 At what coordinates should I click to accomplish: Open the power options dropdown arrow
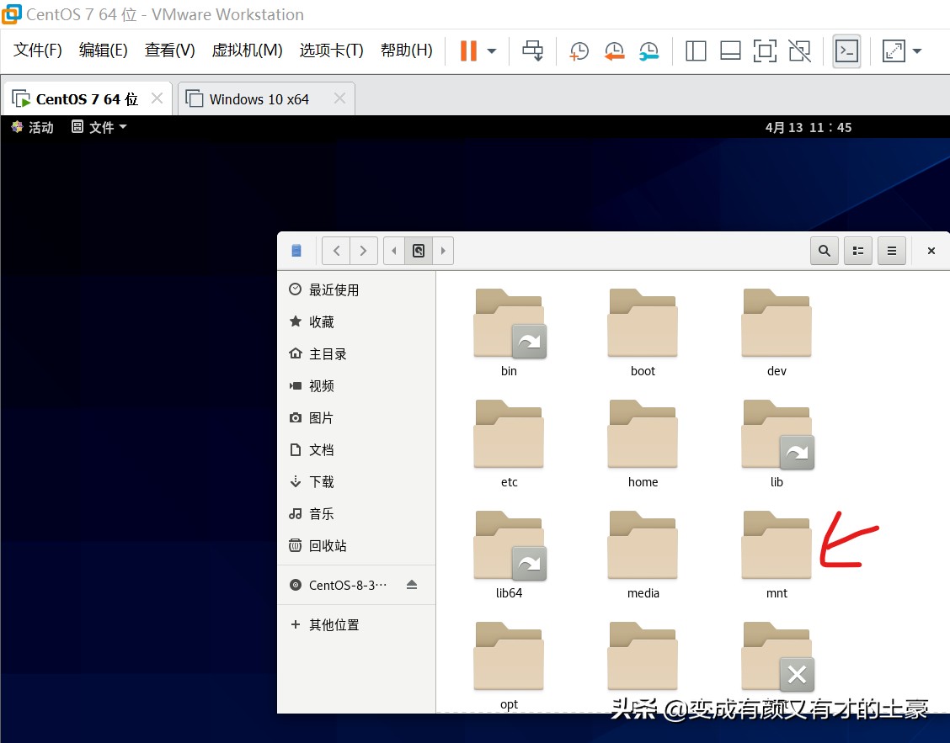click(492, 50)
